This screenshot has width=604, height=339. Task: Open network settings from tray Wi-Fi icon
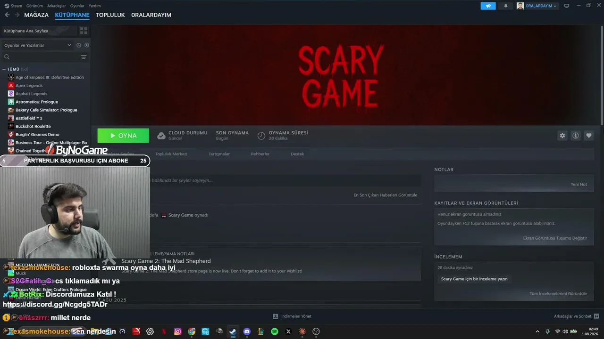(x=558, y=331)
